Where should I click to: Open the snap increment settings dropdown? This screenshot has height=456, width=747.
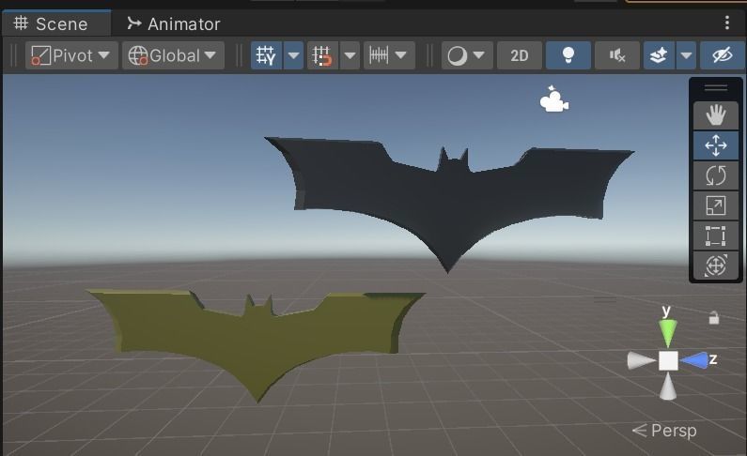389,55
